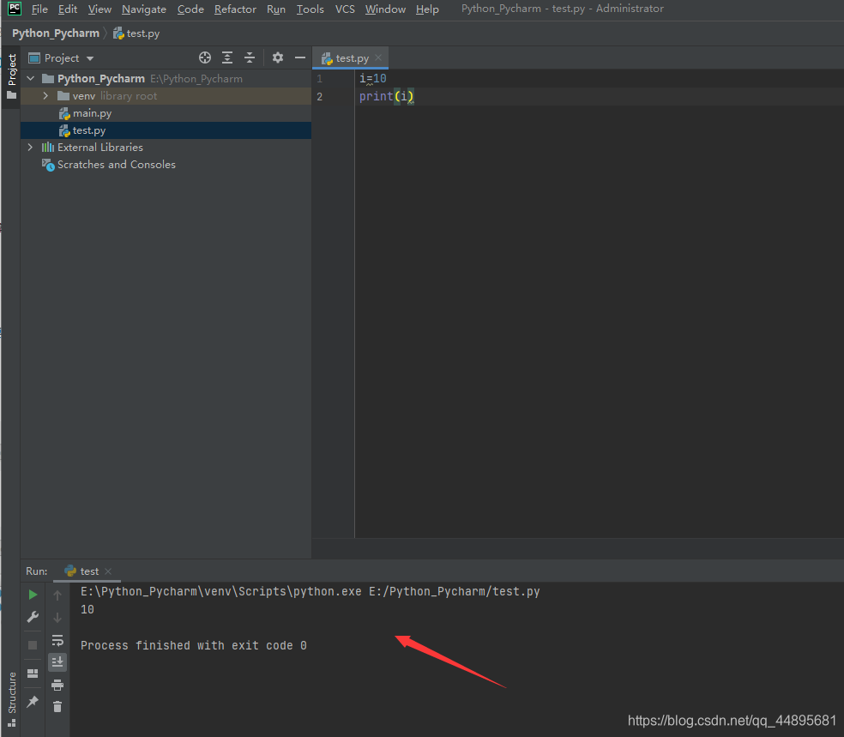Collapse the Python_Pycharm root folder
This screenshot has height=737, width=844.
[x=31, y=79]
